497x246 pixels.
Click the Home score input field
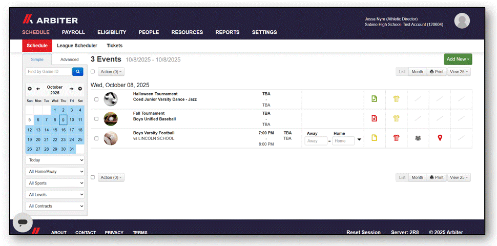click(x=343, y=141)
